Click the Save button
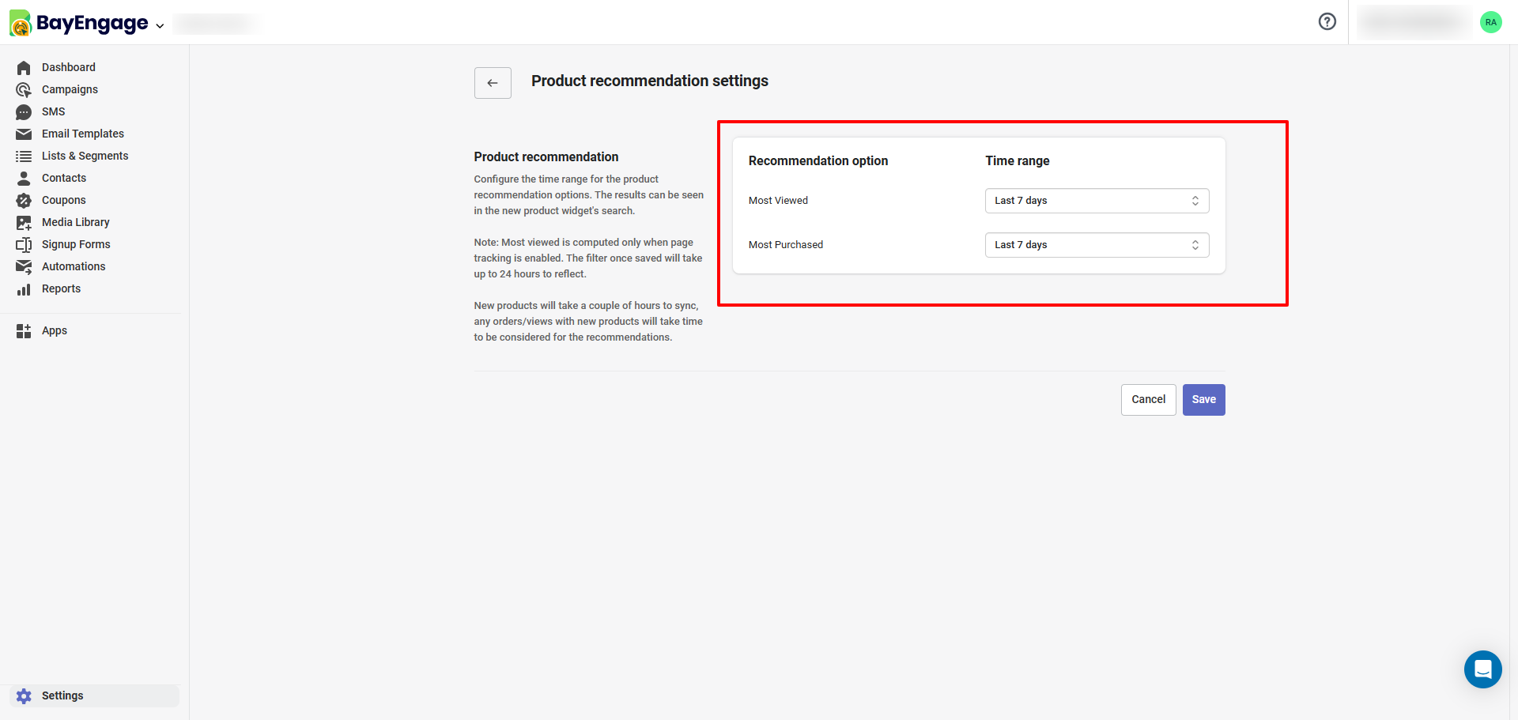 [x=1204, y=400]
